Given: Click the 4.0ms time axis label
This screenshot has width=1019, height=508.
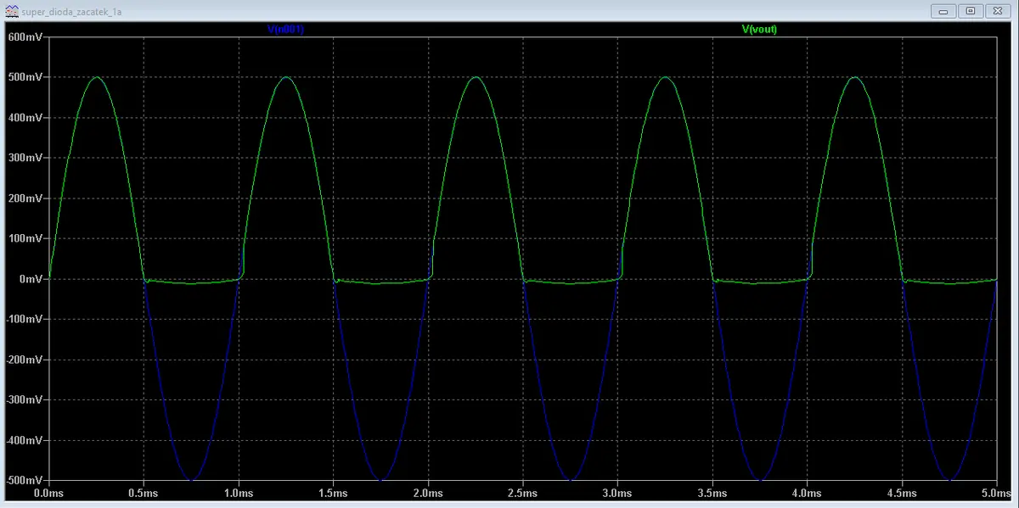Looking at the screenshot, I should click(x=808, y=492).
